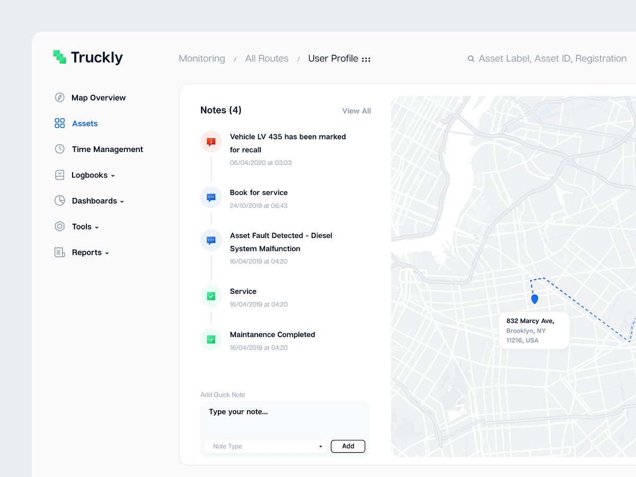The width and height of the screenshot is (636, 477).
Task: Open Time Management via its clock icon
Action: [59, 149]
